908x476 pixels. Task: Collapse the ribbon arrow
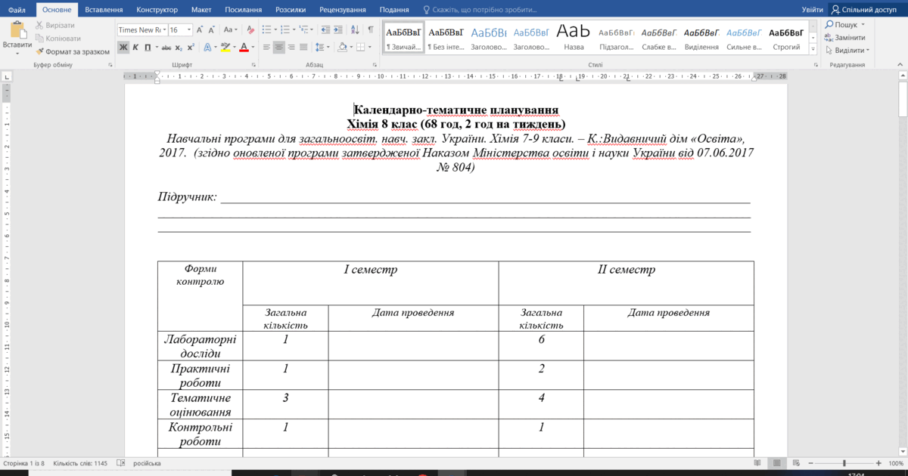pos(900,65)
